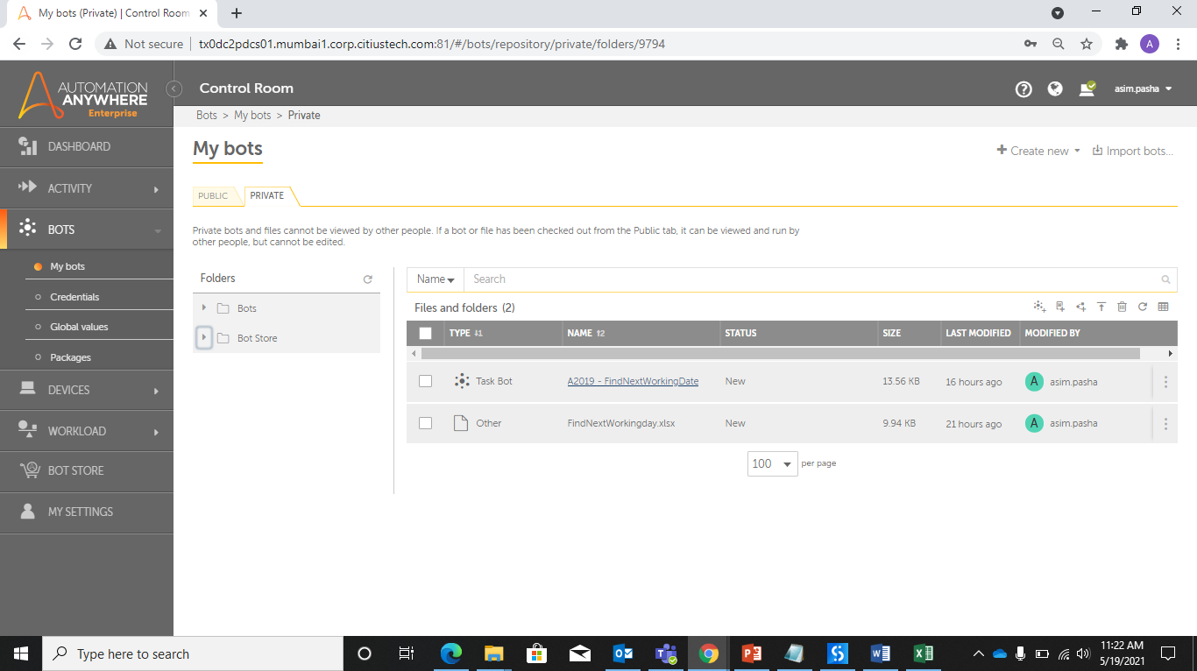Open Microsoft Teams from the taskbar
The image size is (1197, 671).
click(x=666, y=653)
